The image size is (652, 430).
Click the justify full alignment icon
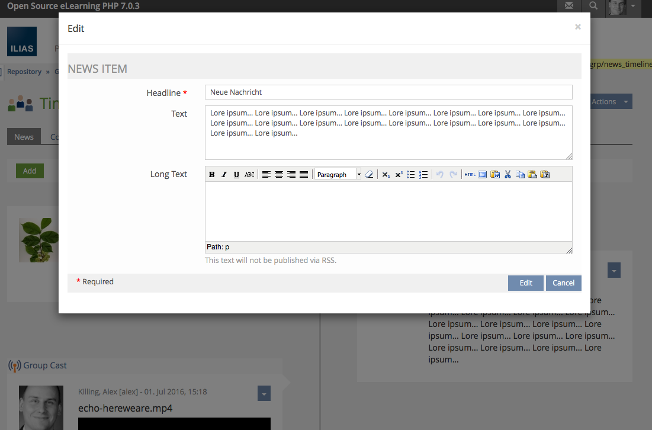[x=304, y=175]
